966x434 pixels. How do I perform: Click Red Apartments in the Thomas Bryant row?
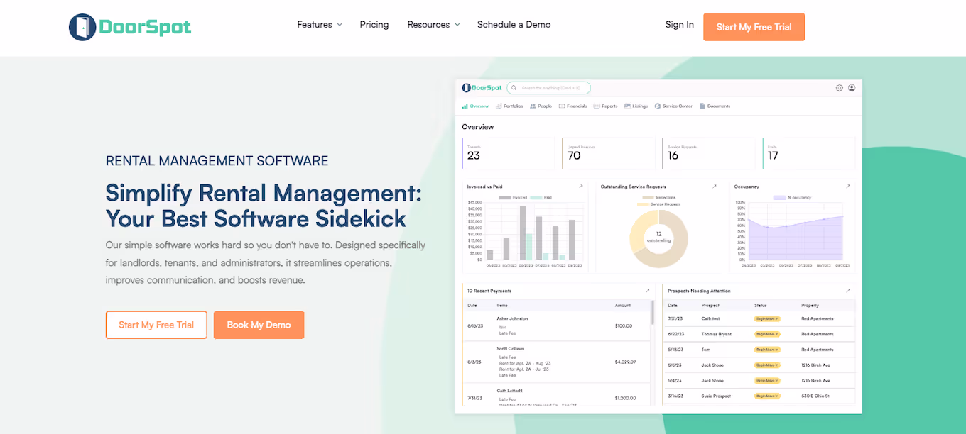tap(818, 334)
